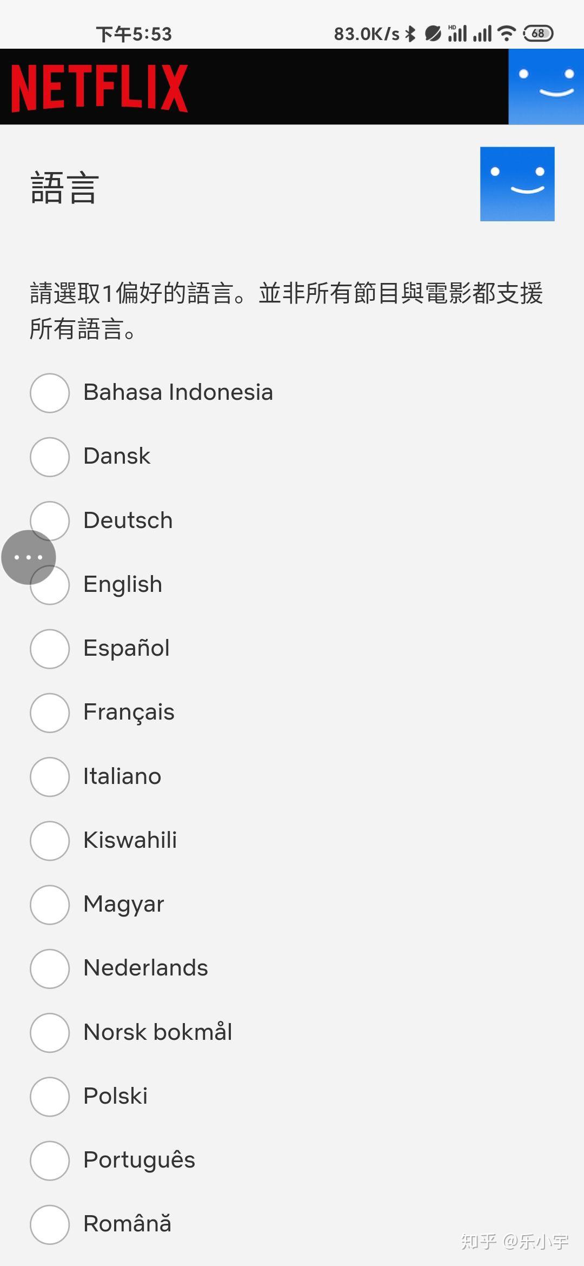
Task: Tap the floating three-dots assistive button
Action: coord(28,557)
